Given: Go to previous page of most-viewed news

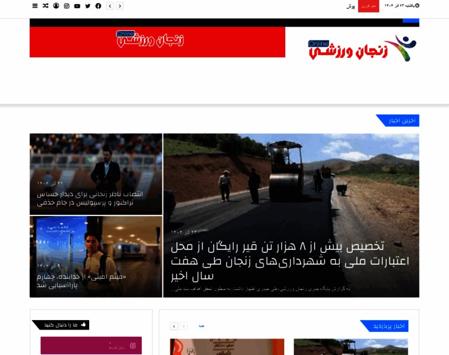Looking at the screenshot, I should pos(184,326).
